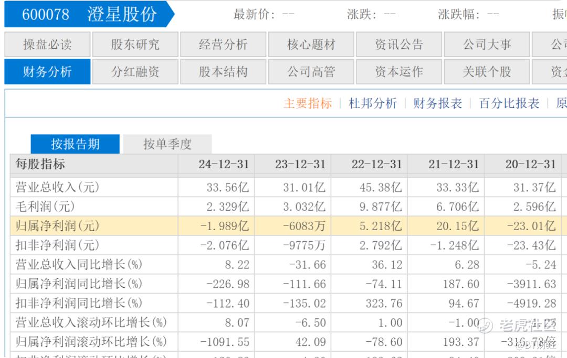Click the 营业总收入(元) row label
The width and height of the screenshot is (567, 358).
click(x=57, y=187)
